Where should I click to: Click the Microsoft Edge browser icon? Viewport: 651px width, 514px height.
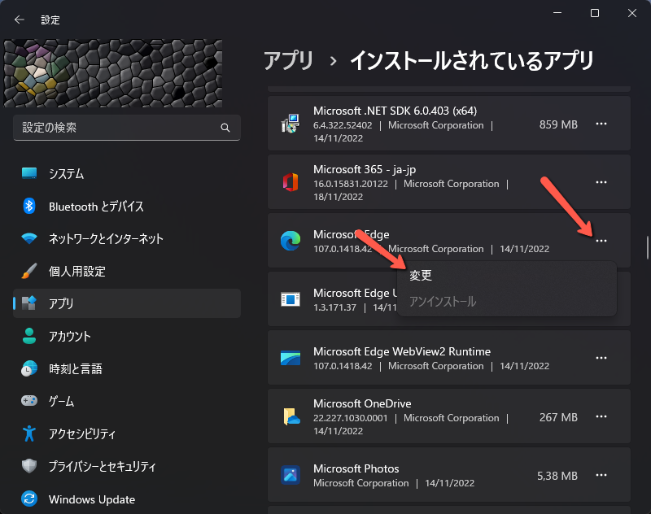291,241
